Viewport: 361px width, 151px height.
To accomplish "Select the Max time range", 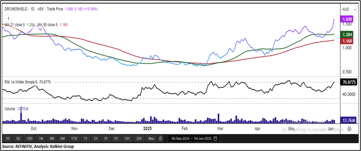I will tap(151, 139).
